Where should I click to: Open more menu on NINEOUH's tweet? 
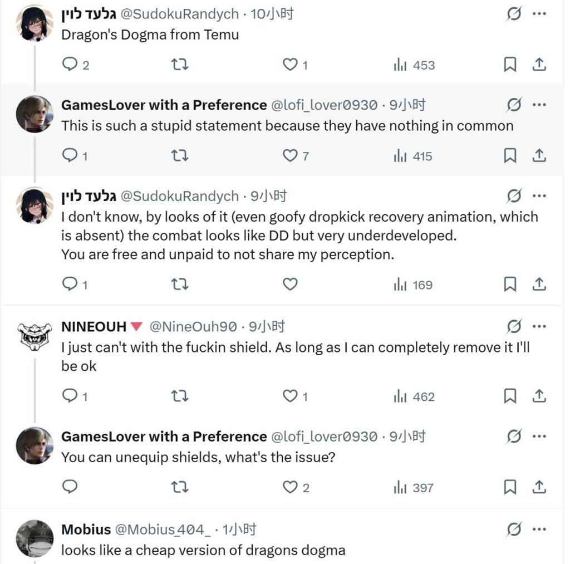pos(539,326)
